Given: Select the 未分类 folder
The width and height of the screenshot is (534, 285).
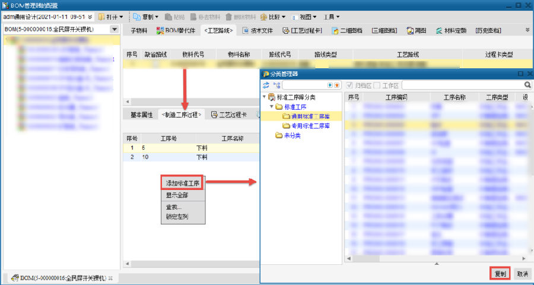Looking at the screenshot, I should tap(288, 136).
